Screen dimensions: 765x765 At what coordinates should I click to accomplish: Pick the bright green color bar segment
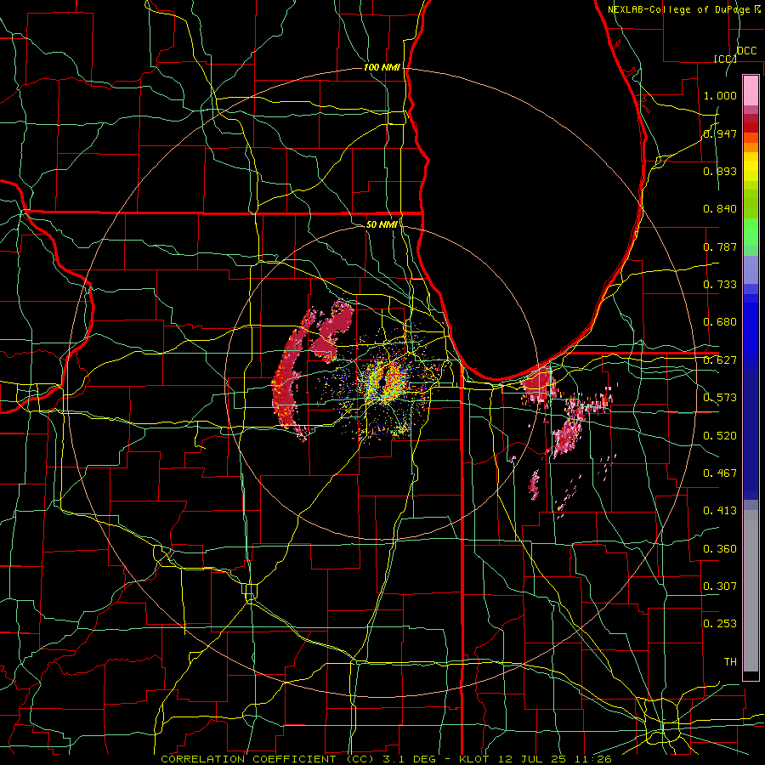(751, 232)
